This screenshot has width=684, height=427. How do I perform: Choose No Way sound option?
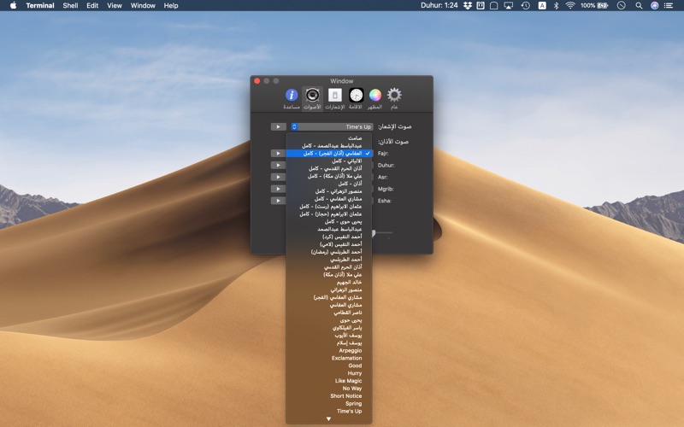tap(329, 389)
